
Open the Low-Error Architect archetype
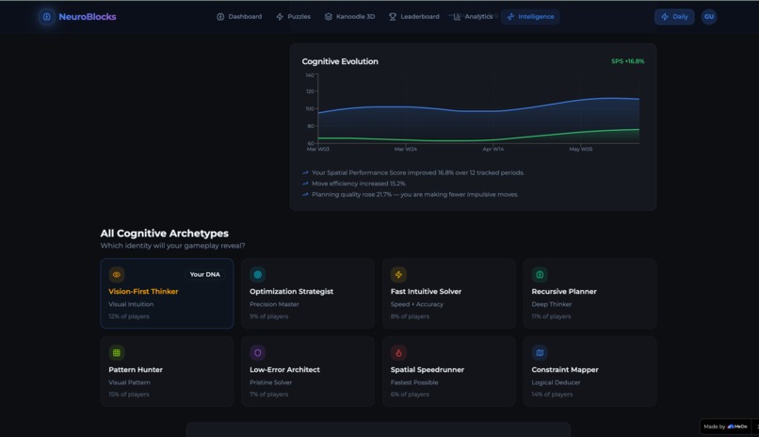[x=308, y=371]
